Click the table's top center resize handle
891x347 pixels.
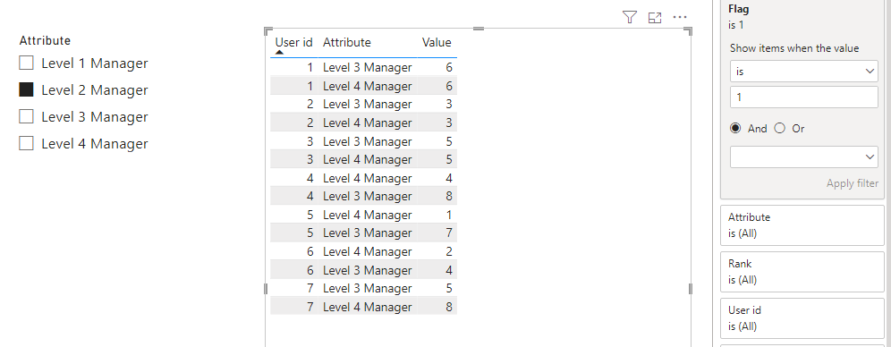[479, 29]
